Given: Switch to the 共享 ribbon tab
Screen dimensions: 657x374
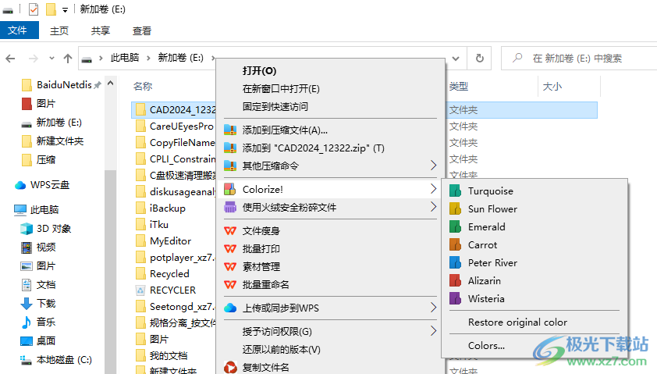Looking at the screenshot, I should click(101, 30).
